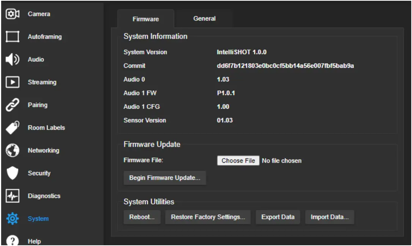Open the Import Data dialog
The width and height of the screenshot is (412, 246).
329,217
